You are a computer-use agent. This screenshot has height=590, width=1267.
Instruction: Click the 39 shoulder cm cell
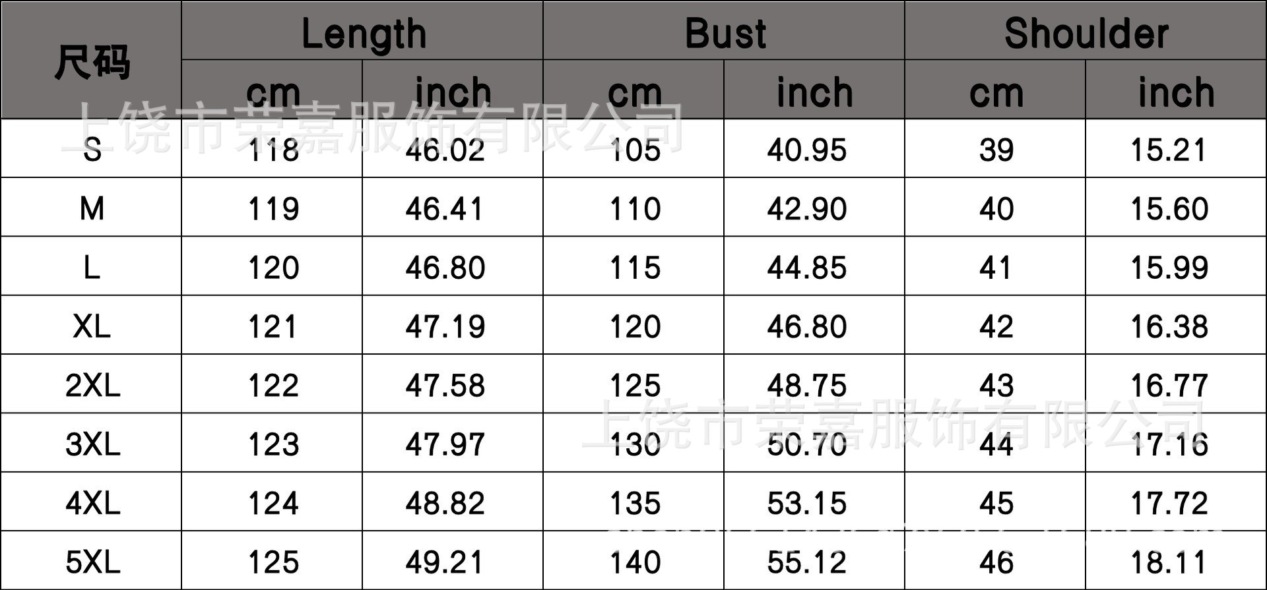coord(996,150)
